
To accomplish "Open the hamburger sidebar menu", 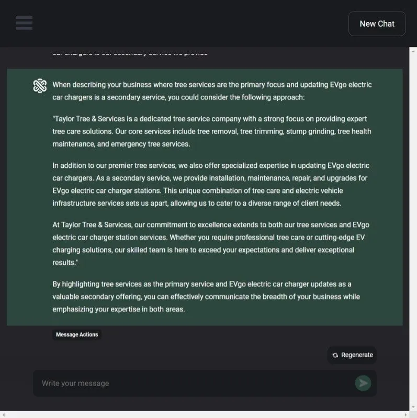I will pos(24,23).
